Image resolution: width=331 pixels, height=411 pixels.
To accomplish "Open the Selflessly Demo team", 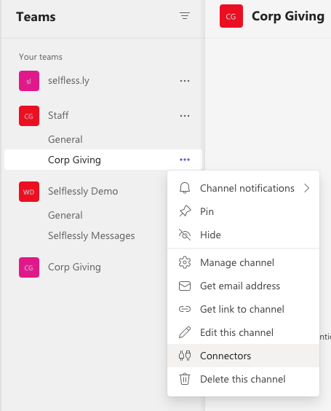I will 83,192.
